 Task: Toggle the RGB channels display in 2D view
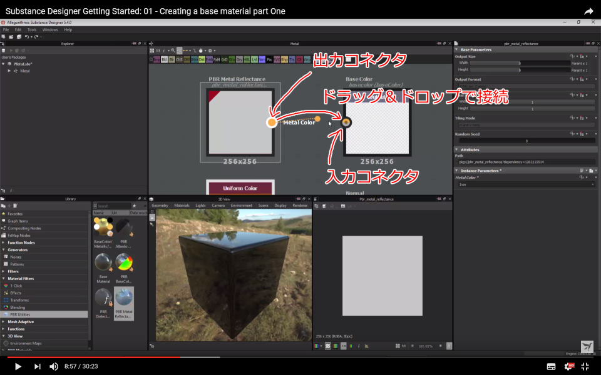[317, 346]
